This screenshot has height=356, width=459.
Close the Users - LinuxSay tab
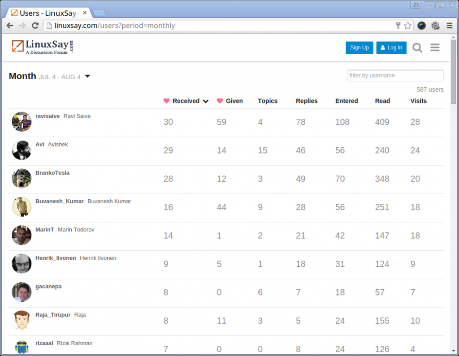(85, 13)
